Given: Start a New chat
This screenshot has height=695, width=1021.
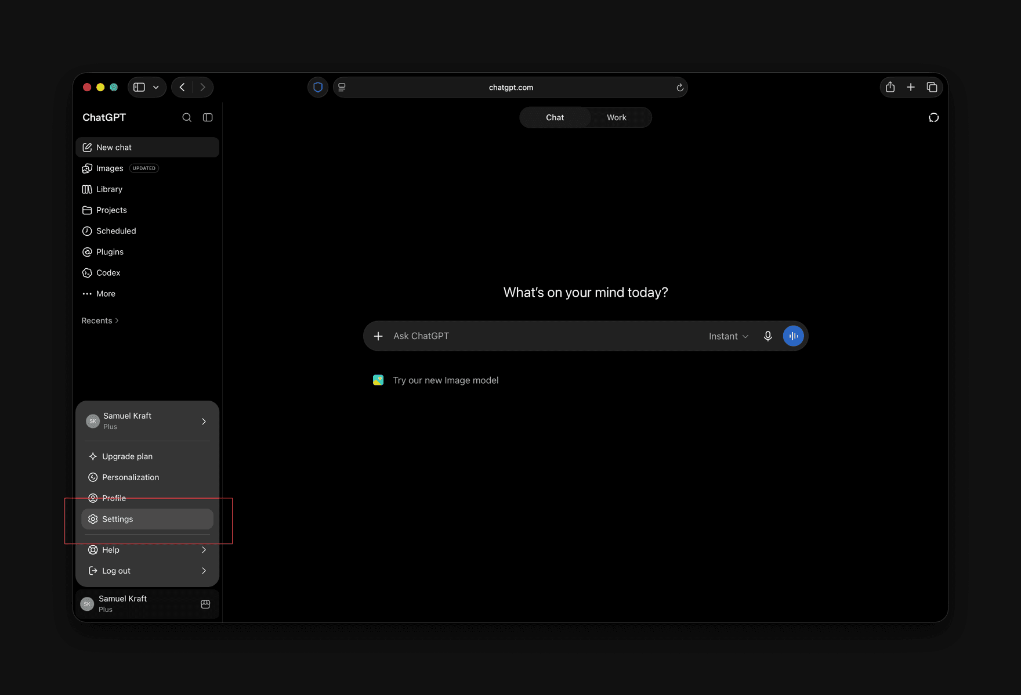Looking at the screenshot, I should 147,147.
